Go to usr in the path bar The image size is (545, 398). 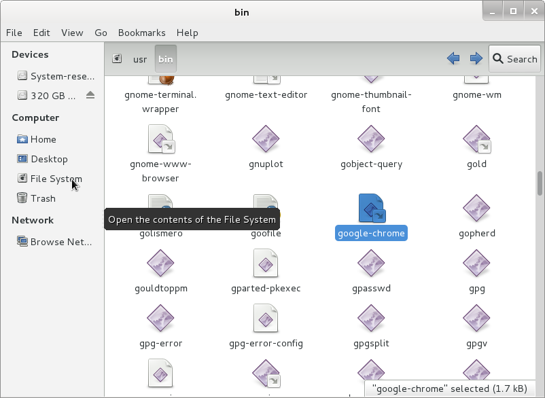tap(140, 59)
